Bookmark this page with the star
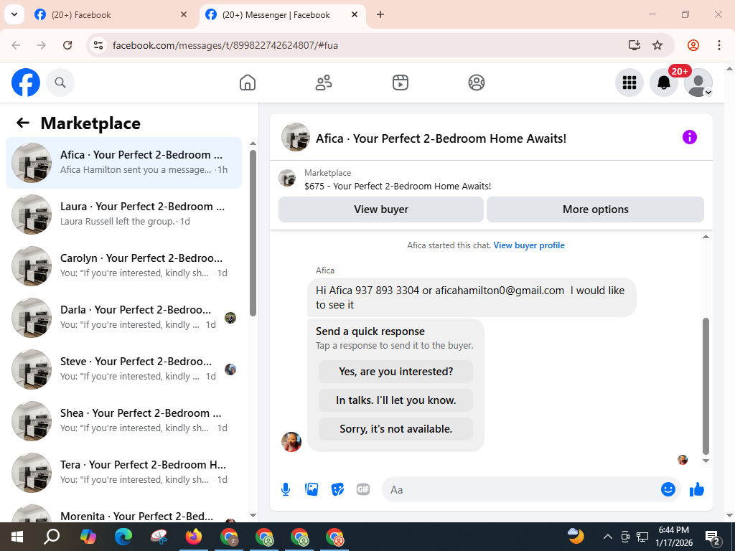This screenshot has height=551, width=735. [657, 45]
